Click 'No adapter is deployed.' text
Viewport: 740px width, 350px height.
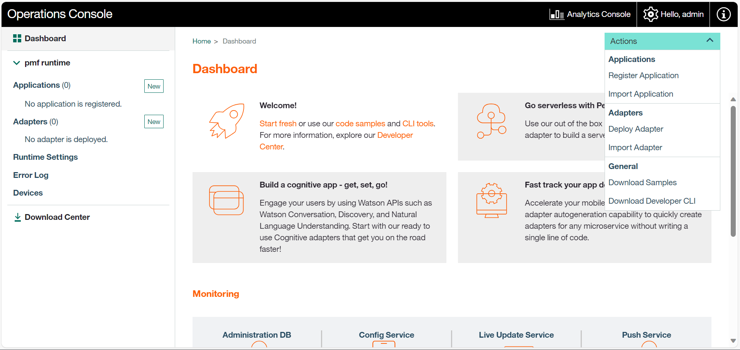coord(66,139)
